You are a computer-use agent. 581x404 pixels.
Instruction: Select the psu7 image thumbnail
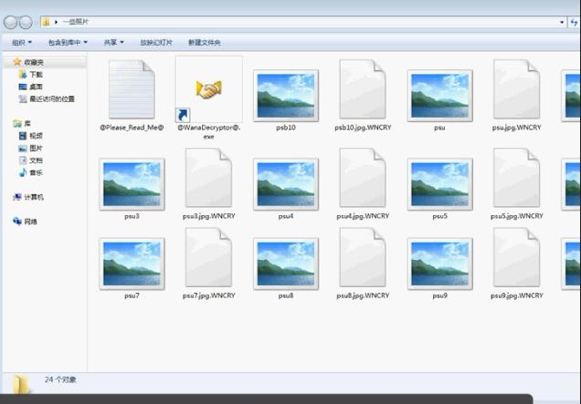pyautogui.click(x=132, y=264)
